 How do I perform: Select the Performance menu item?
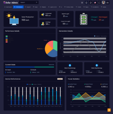tap(18, 7)
